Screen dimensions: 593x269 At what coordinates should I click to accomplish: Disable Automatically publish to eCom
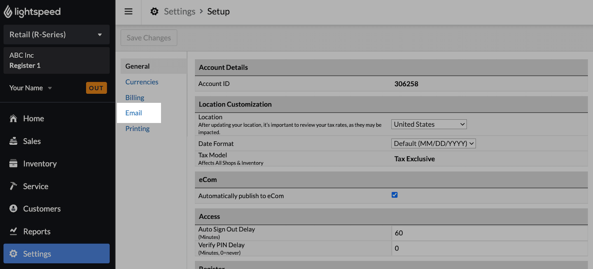tap(395, 195)
